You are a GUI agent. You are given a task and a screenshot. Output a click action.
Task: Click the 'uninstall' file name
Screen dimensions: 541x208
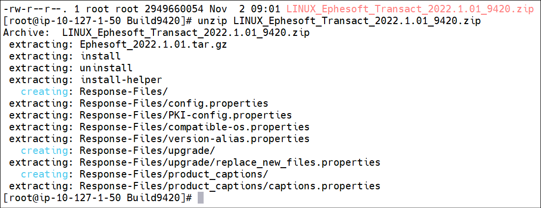106,67
